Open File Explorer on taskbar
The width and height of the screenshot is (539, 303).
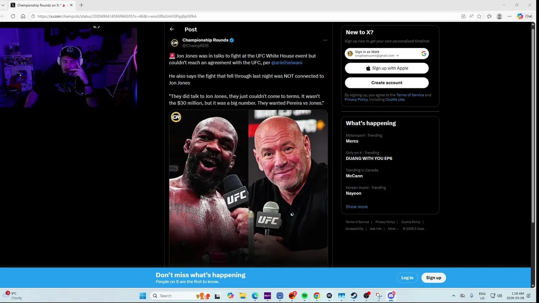point(243,296)
